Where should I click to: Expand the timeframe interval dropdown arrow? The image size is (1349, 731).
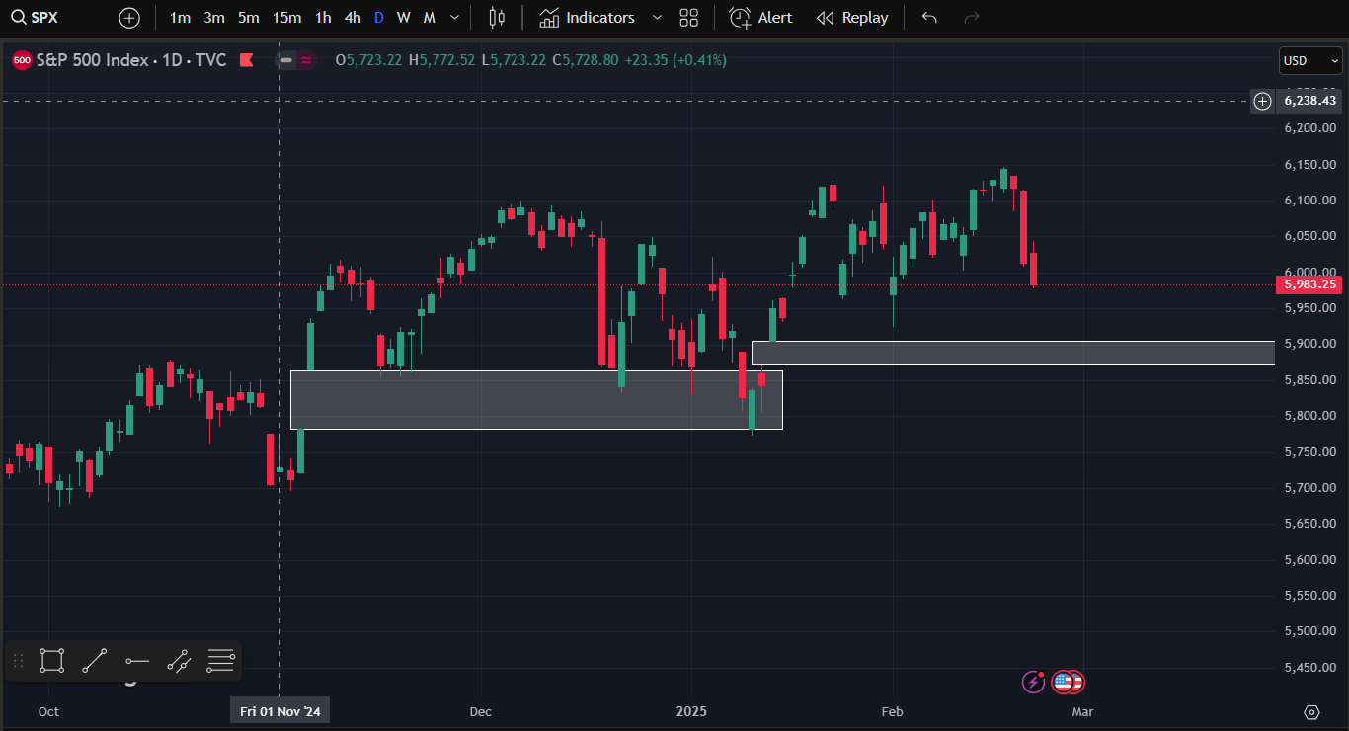pyautogui.click(x=454, y=18)
